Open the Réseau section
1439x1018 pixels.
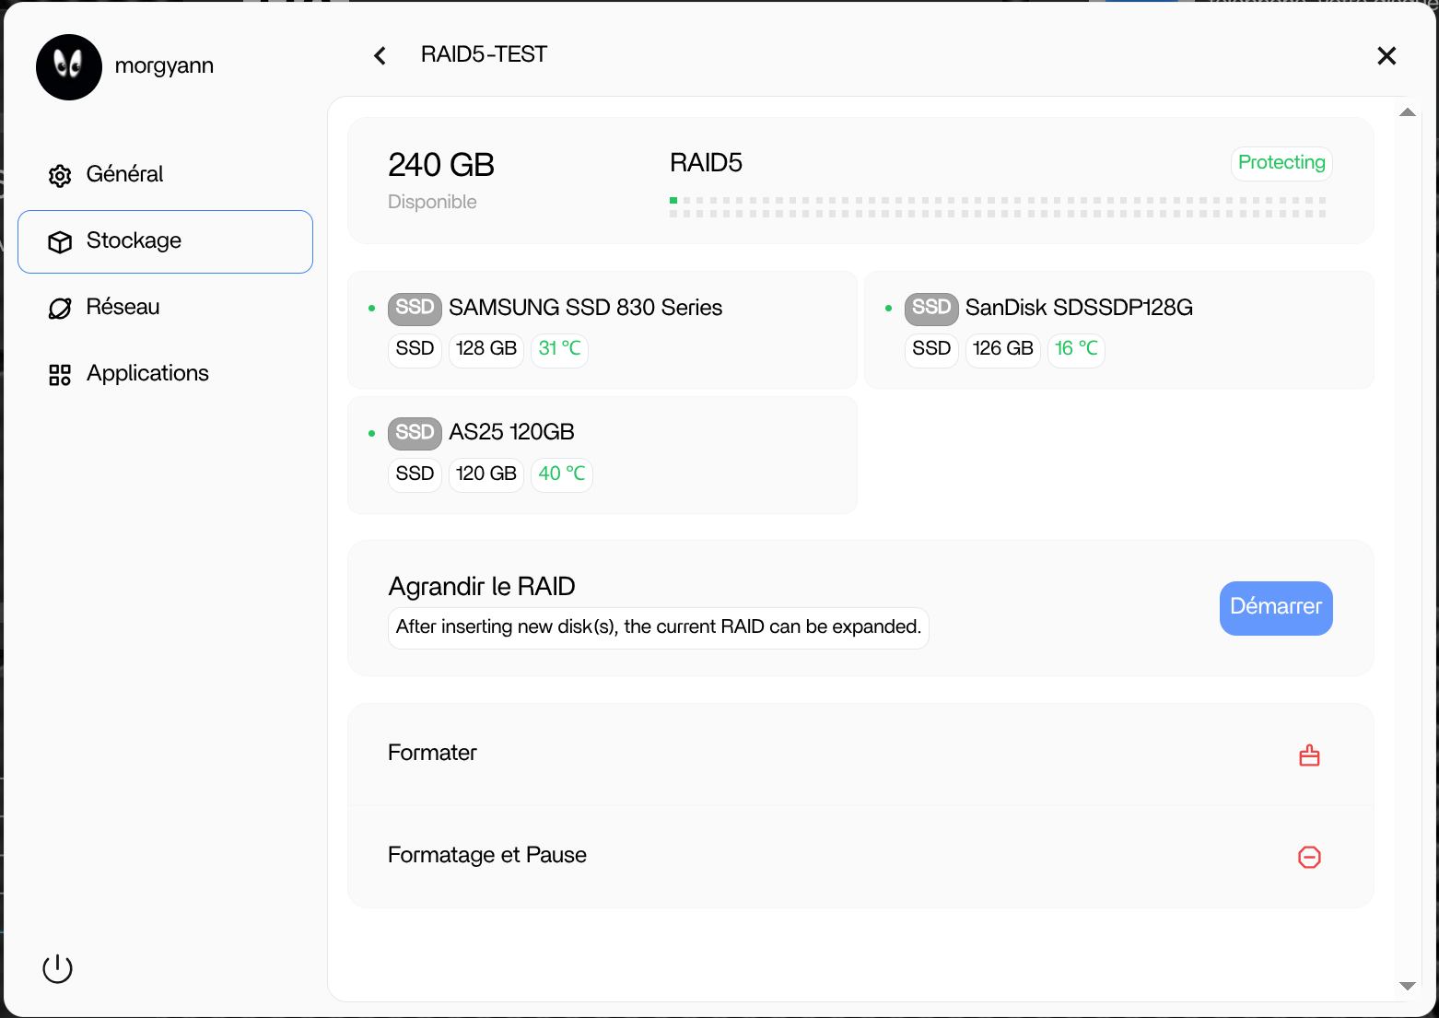(165, 308)
